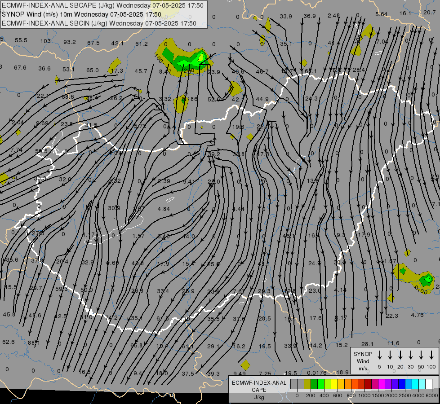Click the map value 62.6

[9, 342]
